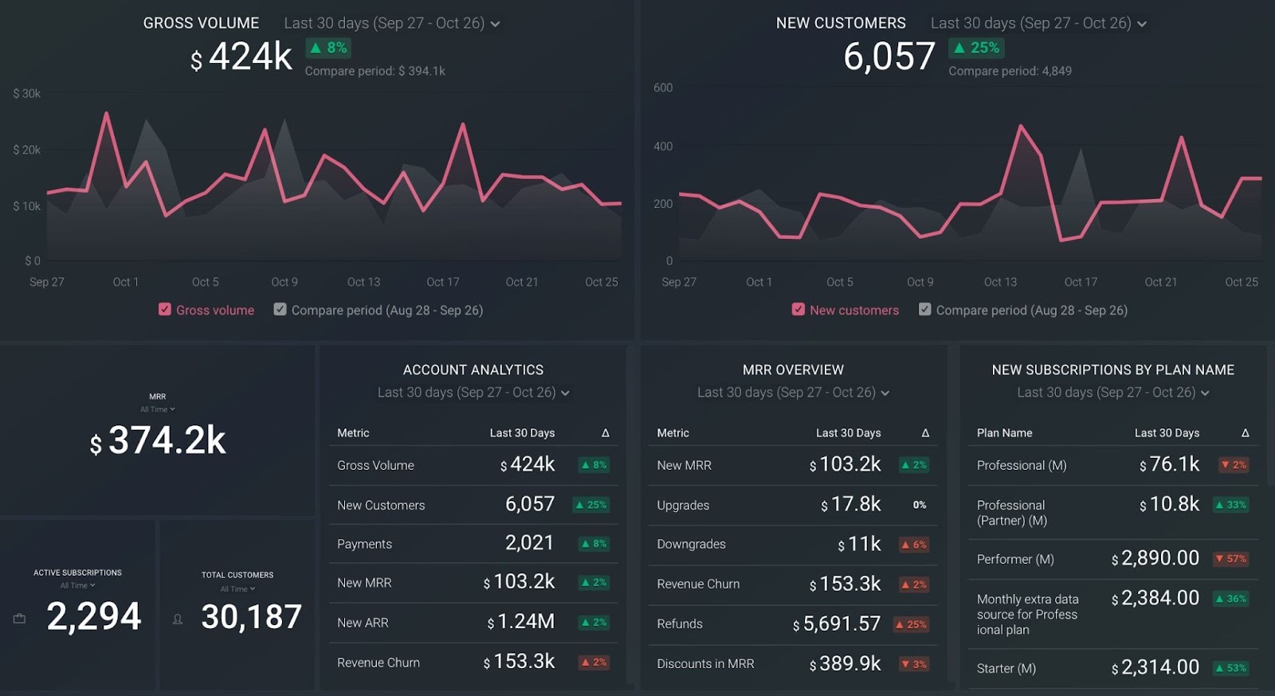Sort plans table by delta column

click(1246, 433)
